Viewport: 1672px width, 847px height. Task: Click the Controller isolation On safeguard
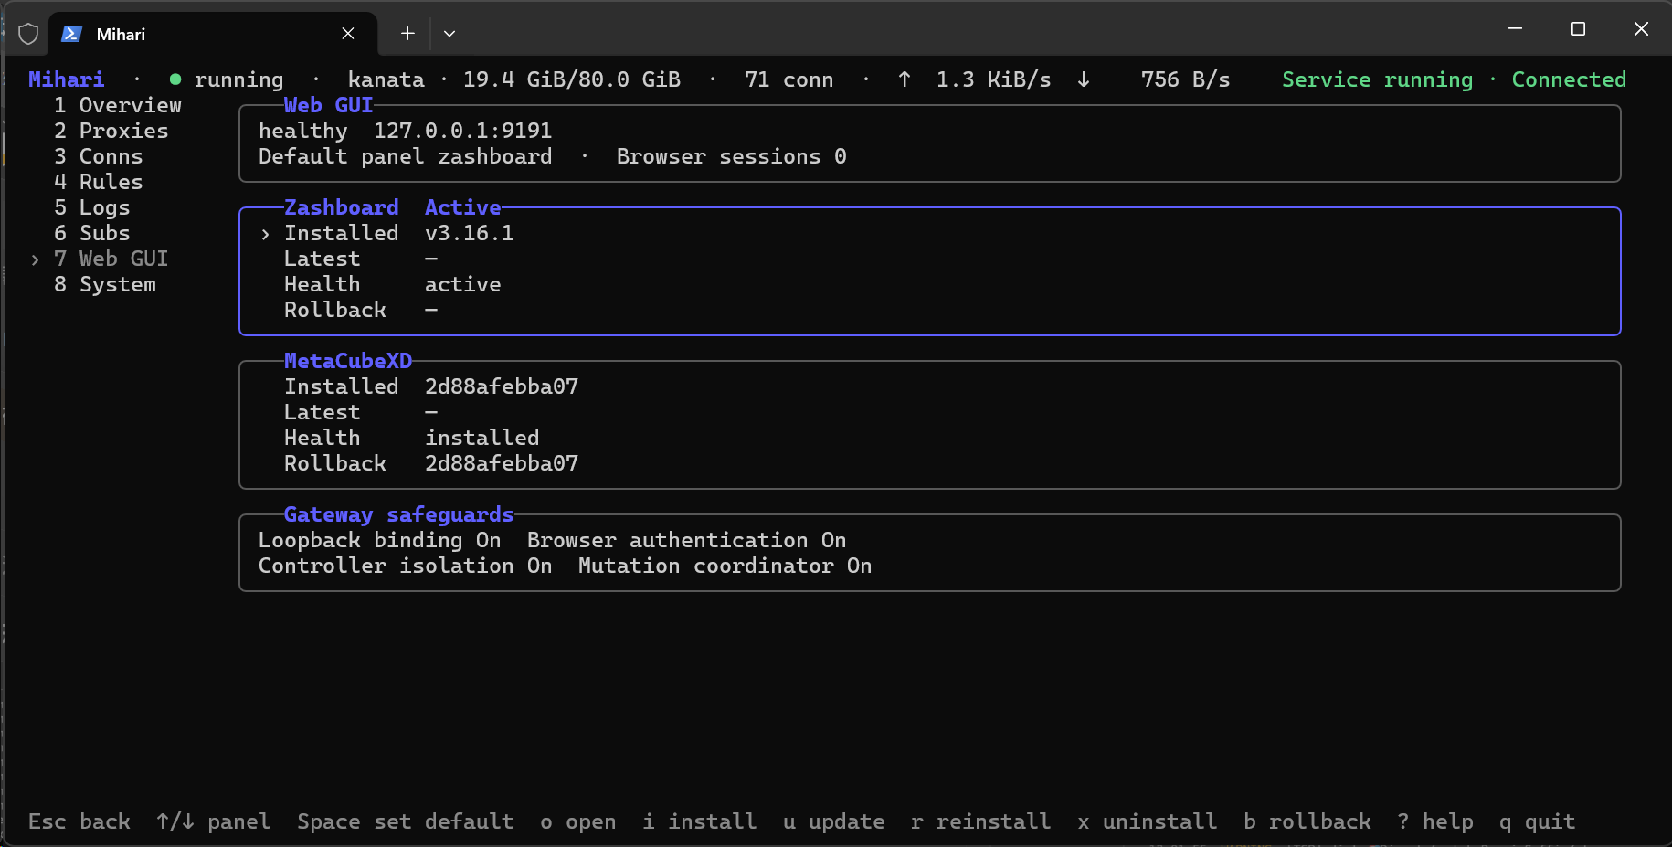click(406, 566)
